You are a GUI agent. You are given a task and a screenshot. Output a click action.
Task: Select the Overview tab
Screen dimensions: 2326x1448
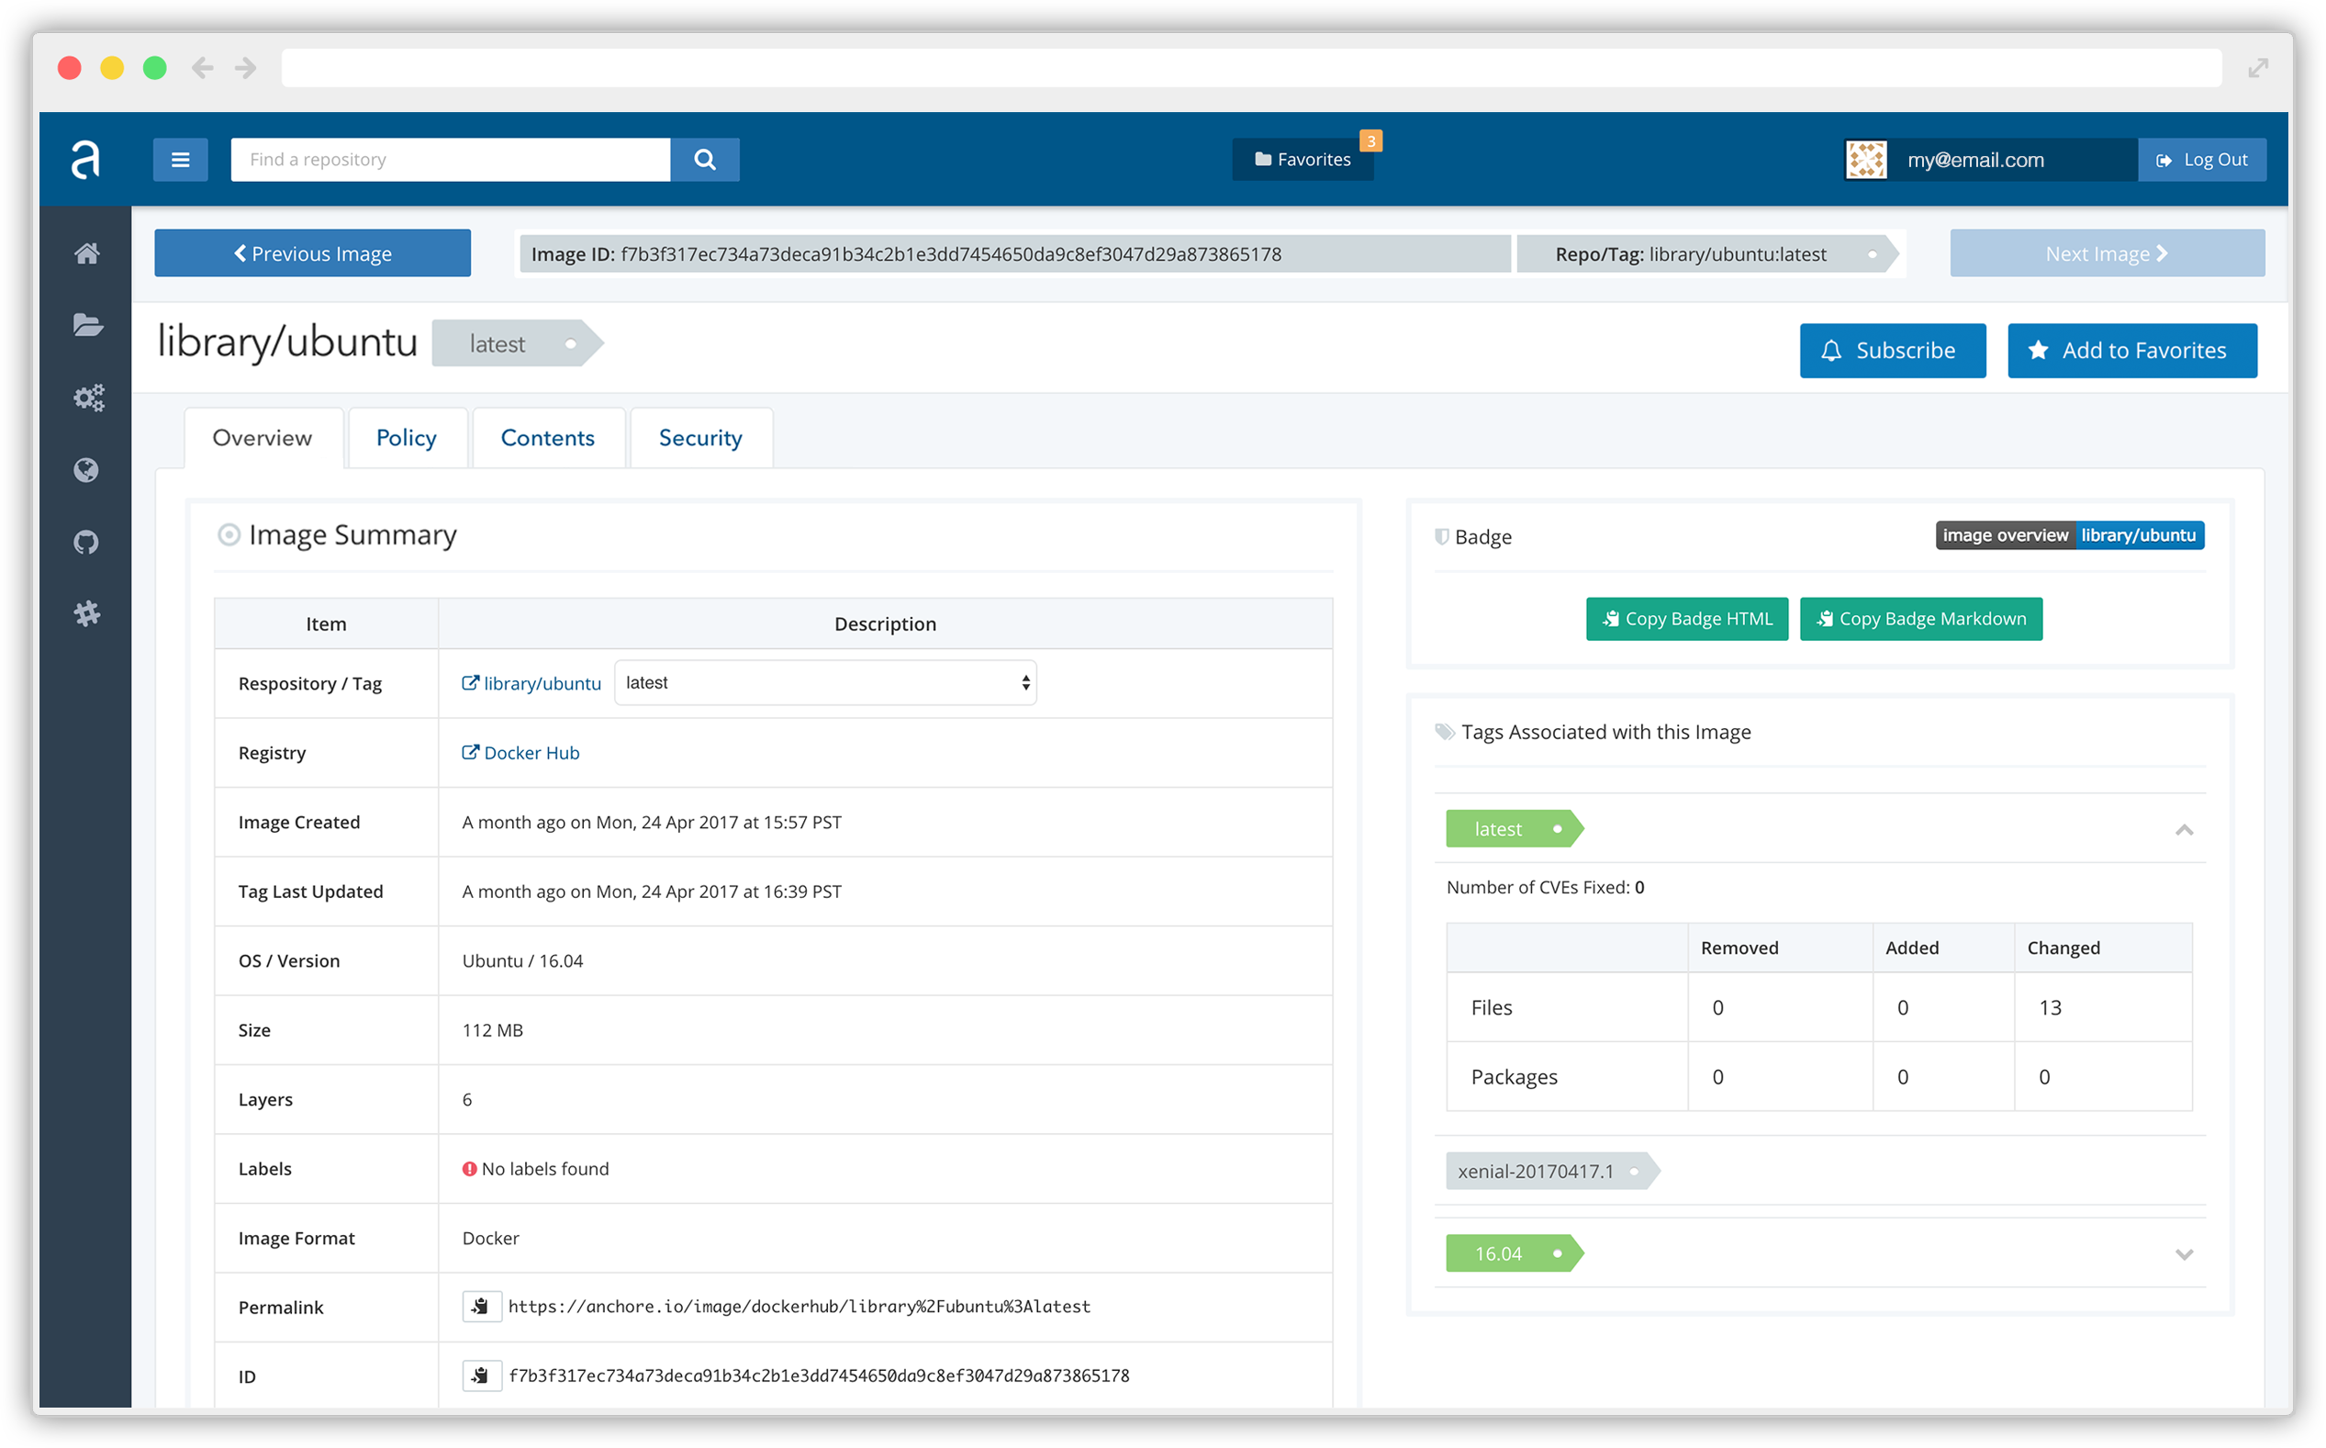point(263,438)
